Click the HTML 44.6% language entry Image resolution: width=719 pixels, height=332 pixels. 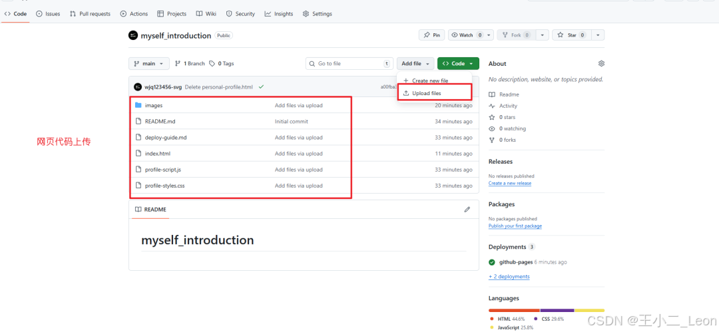[x=507, y=319]
